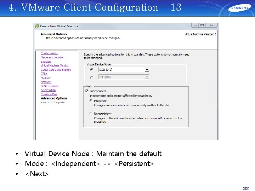Go to the CPUs step

pyautogui.click(x=44, y=74)
